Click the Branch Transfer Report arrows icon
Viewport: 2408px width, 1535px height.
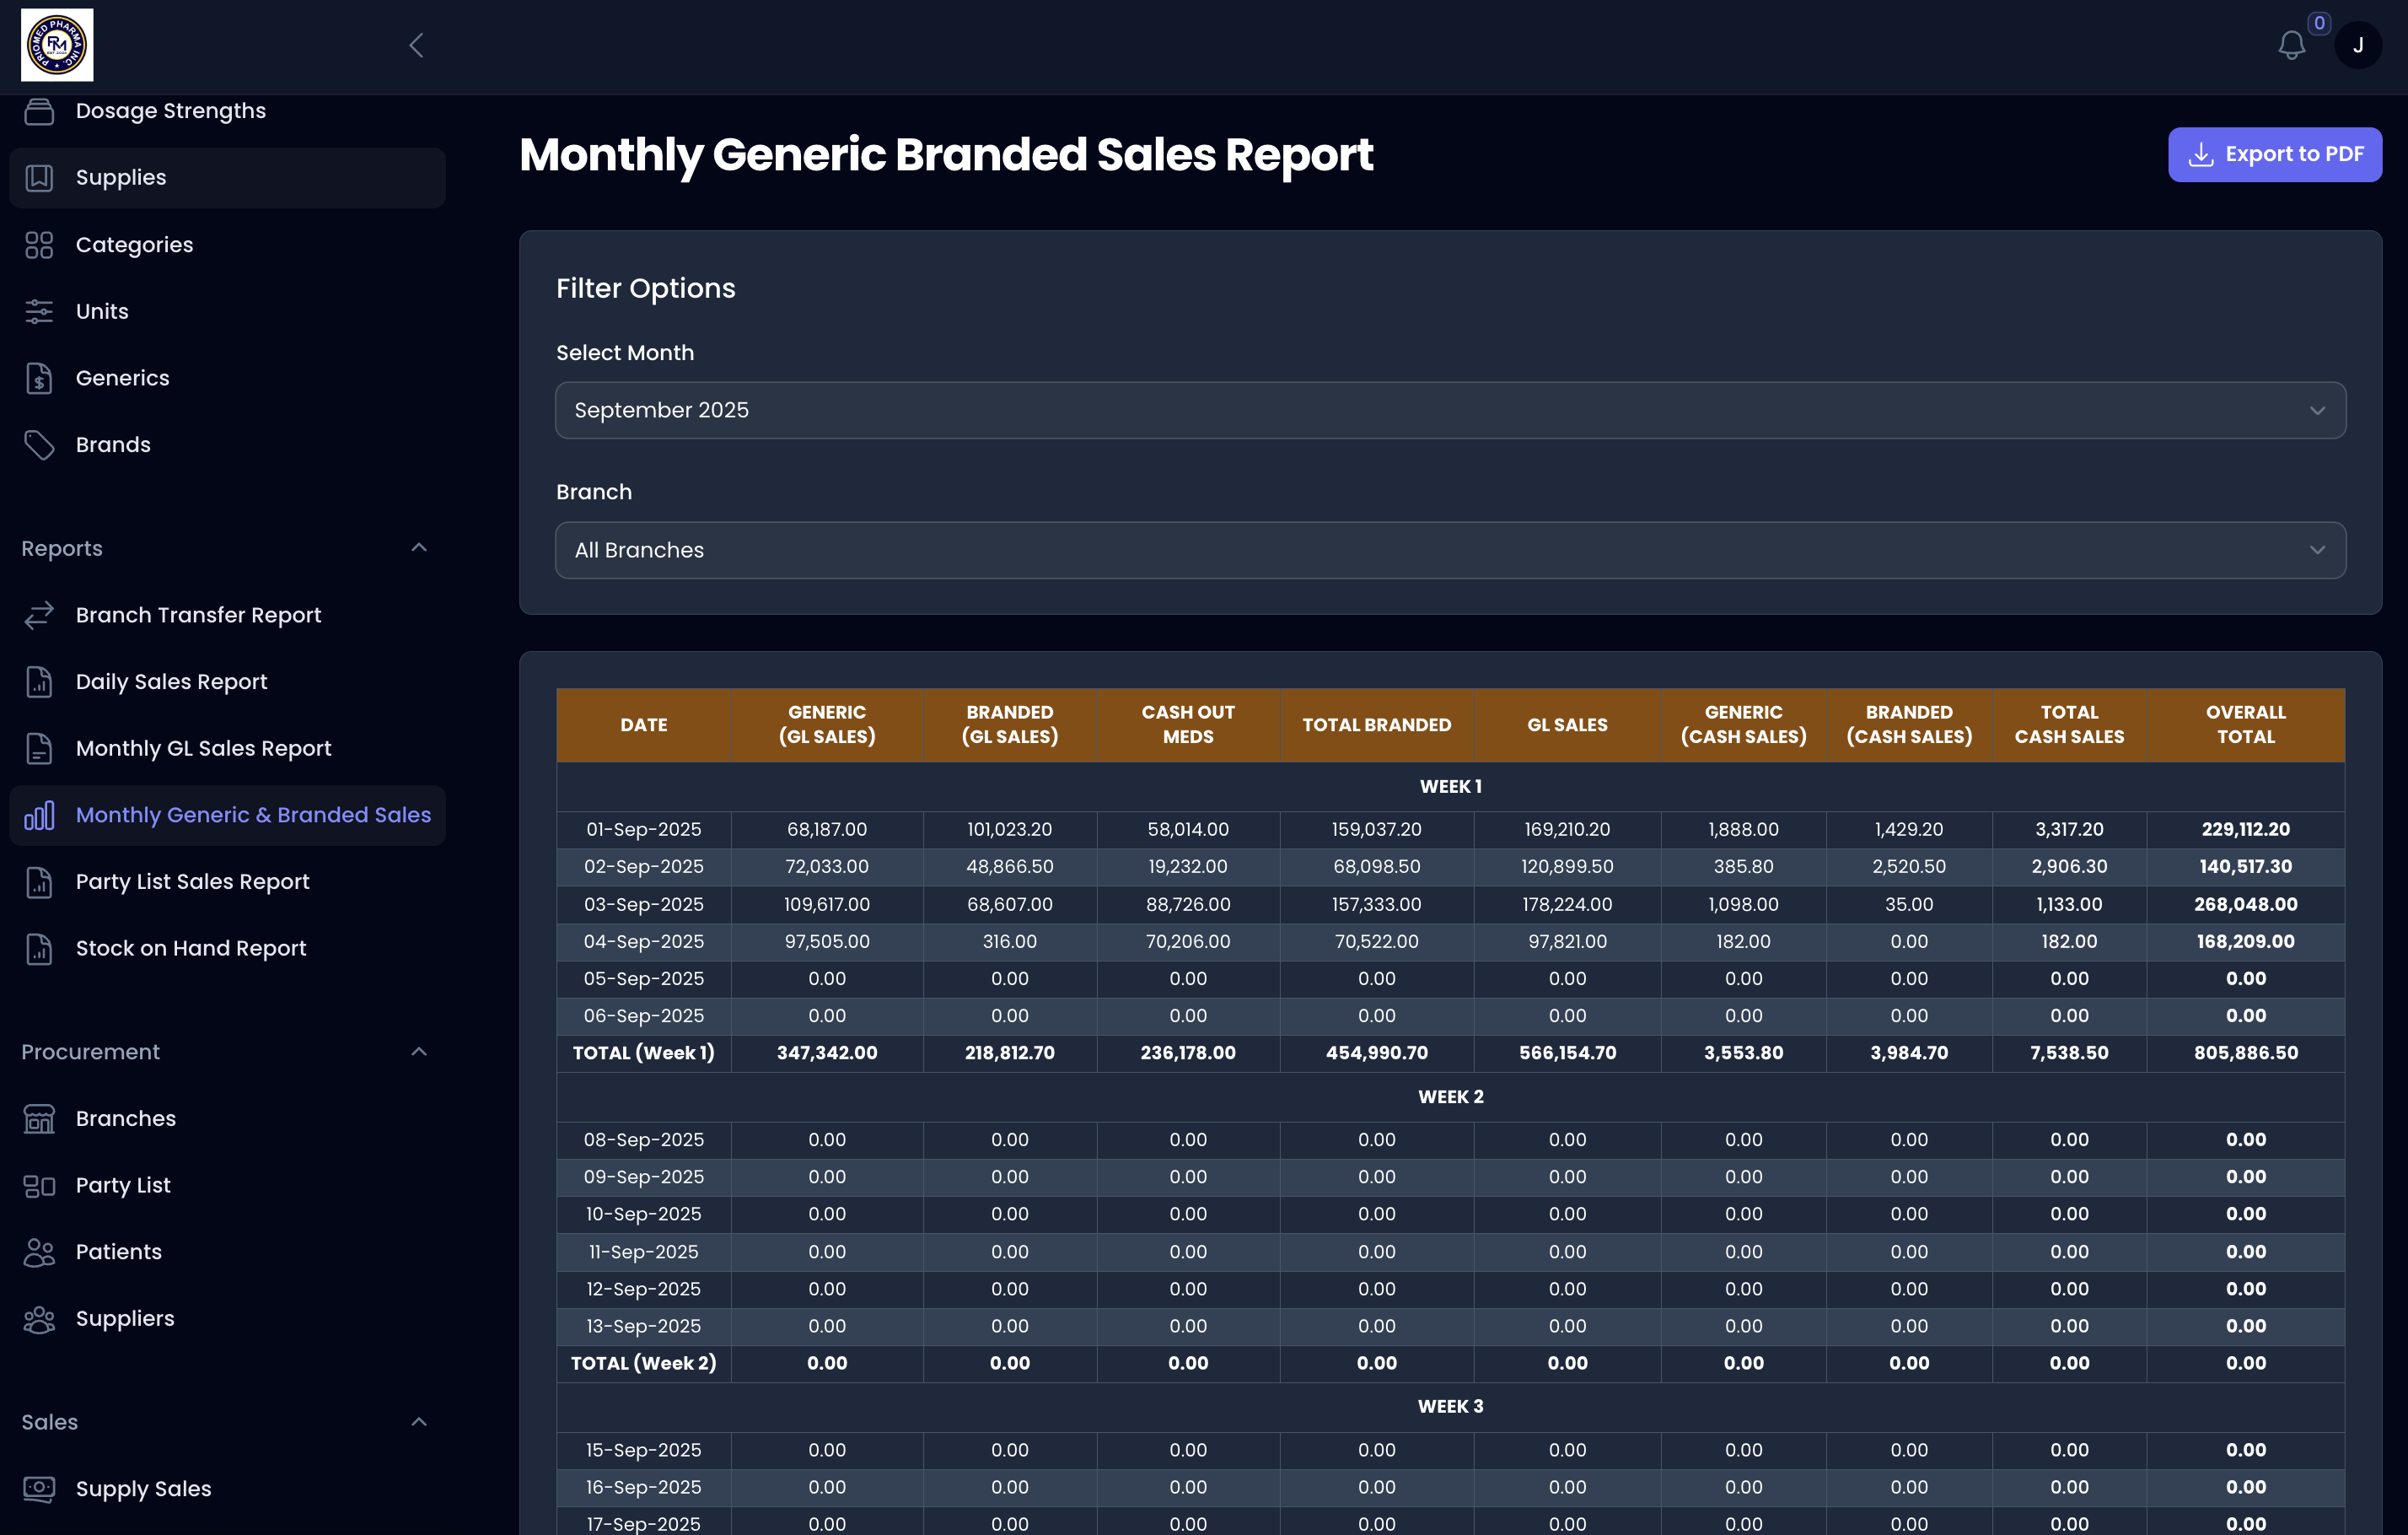(x=39, y=615)
